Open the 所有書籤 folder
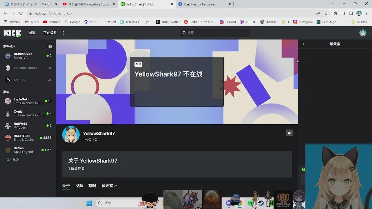Image resolution: width=372 pixels, height=209 pixels. coord(360,22)
